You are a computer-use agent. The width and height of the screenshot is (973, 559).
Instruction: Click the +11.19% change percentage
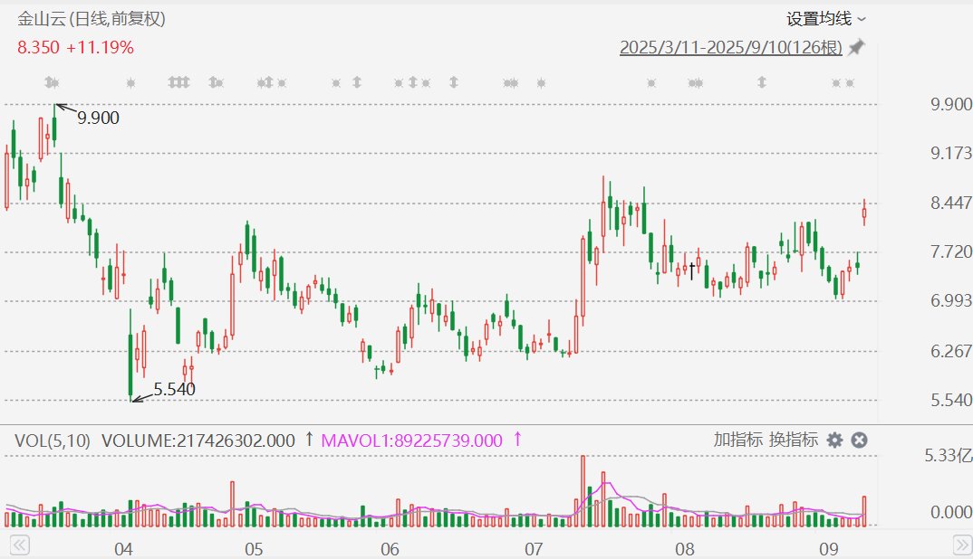(100, 48)
